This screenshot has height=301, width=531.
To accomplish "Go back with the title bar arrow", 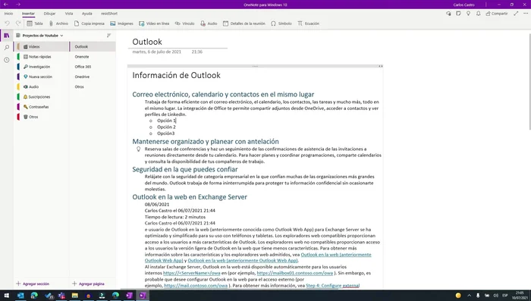I will (6, 5).
